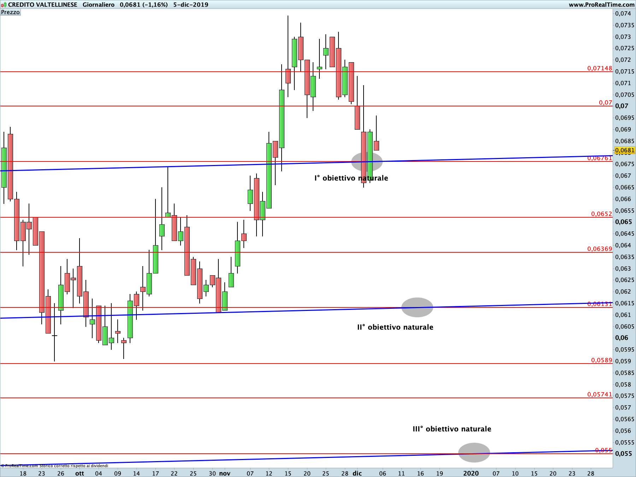Click the bold 0,065 price axis value
Viewport: 636px width, 477px height.
[624, 222]
